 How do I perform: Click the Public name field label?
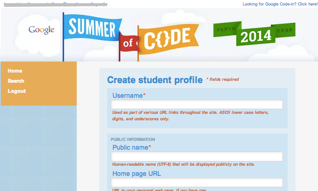(x=131, y=147)
